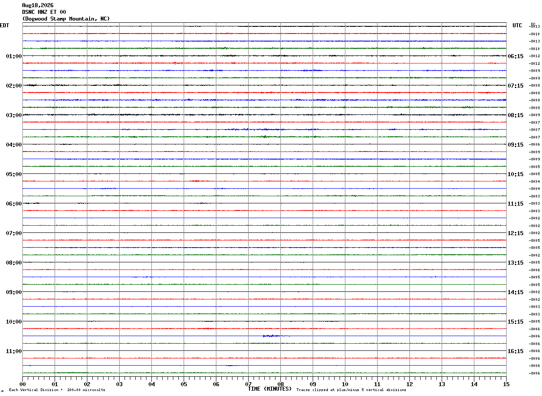Click the Aug18,2026 date header
This screenshot has height=396, width=542.
[x=38, y=5]
